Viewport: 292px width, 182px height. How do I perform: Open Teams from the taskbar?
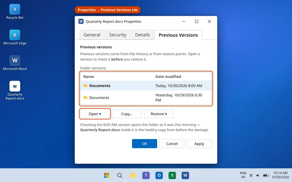click(x=146, y=175)
